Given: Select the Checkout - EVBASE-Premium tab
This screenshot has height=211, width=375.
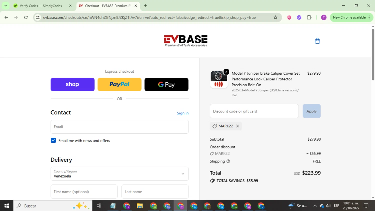Looking at the screenshot, I should tap(107, 6).
